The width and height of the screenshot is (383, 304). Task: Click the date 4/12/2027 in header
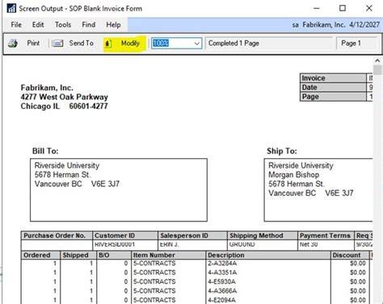tap(364, 25)
